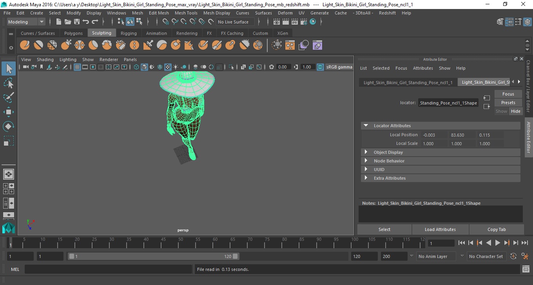Select the arrow Select tool in toolbox
This screenshot has height=285, width=533.
pos(9,69)
